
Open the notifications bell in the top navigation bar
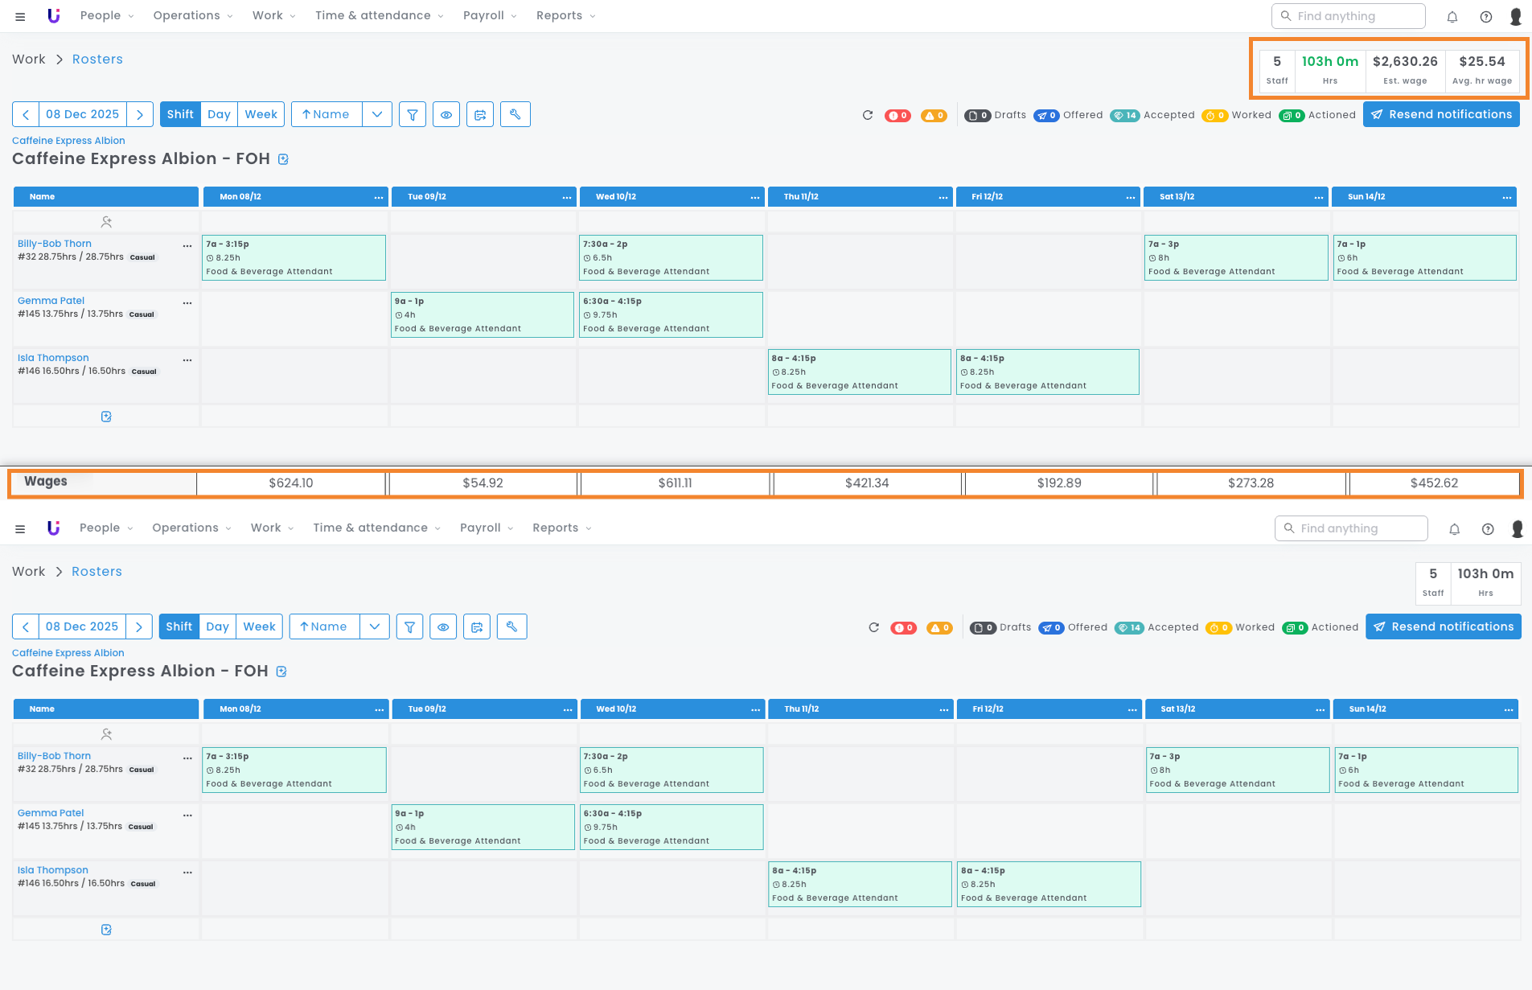click(x=1452, y=16)
